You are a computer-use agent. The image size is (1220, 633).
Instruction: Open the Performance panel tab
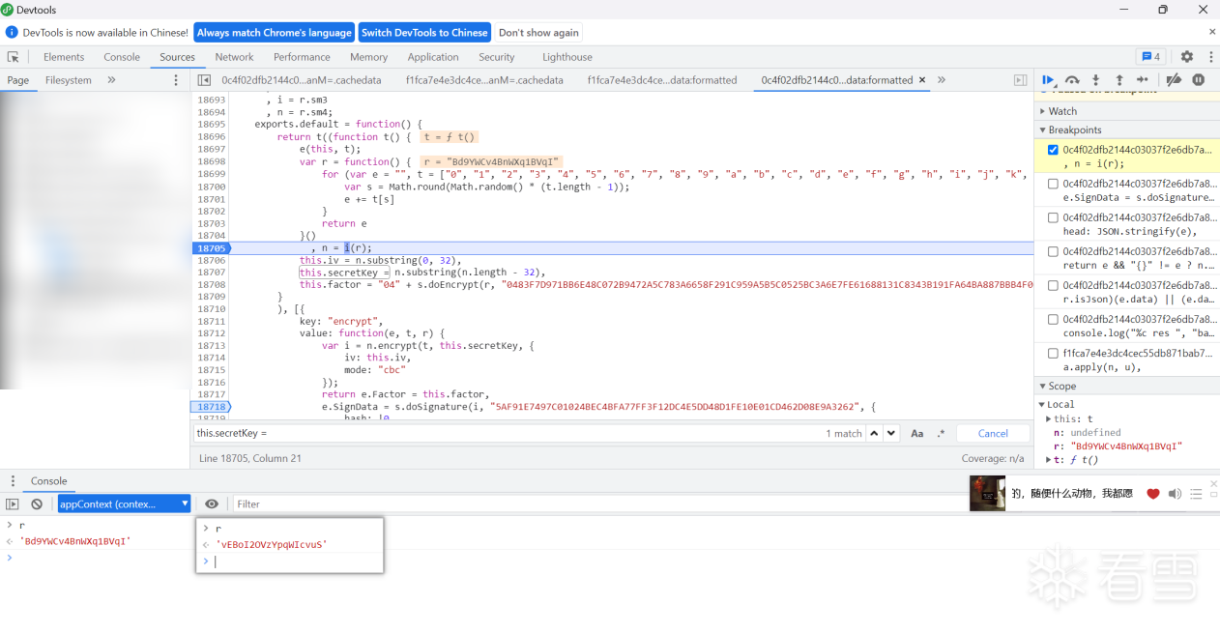[302, 57]
